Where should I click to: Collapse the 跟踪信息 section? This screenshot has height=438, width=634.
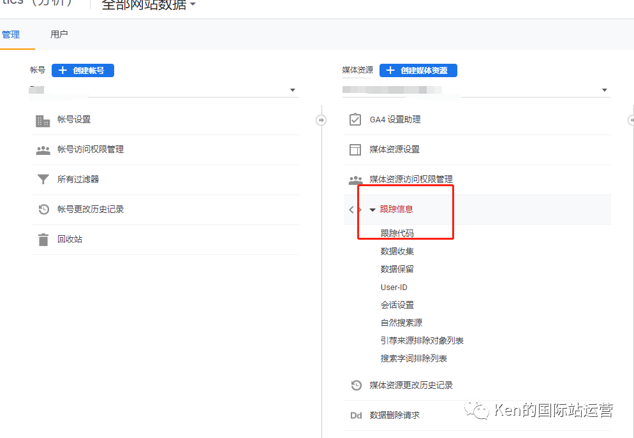(x=372, y=210)
